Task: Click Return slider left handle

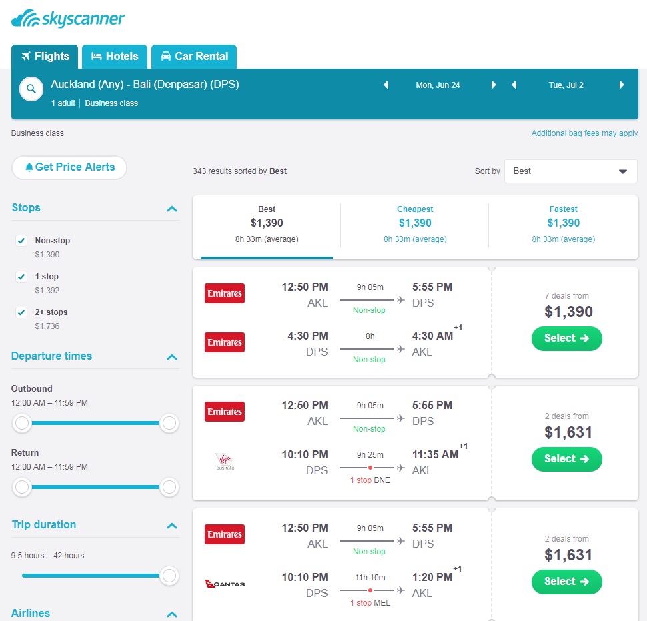Action: (x=22, y=487)
